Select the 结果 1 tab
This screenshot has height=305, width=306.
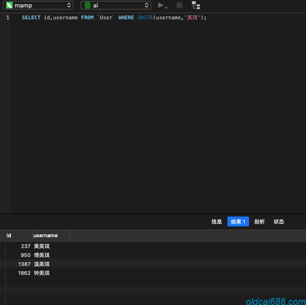point(238,222)
